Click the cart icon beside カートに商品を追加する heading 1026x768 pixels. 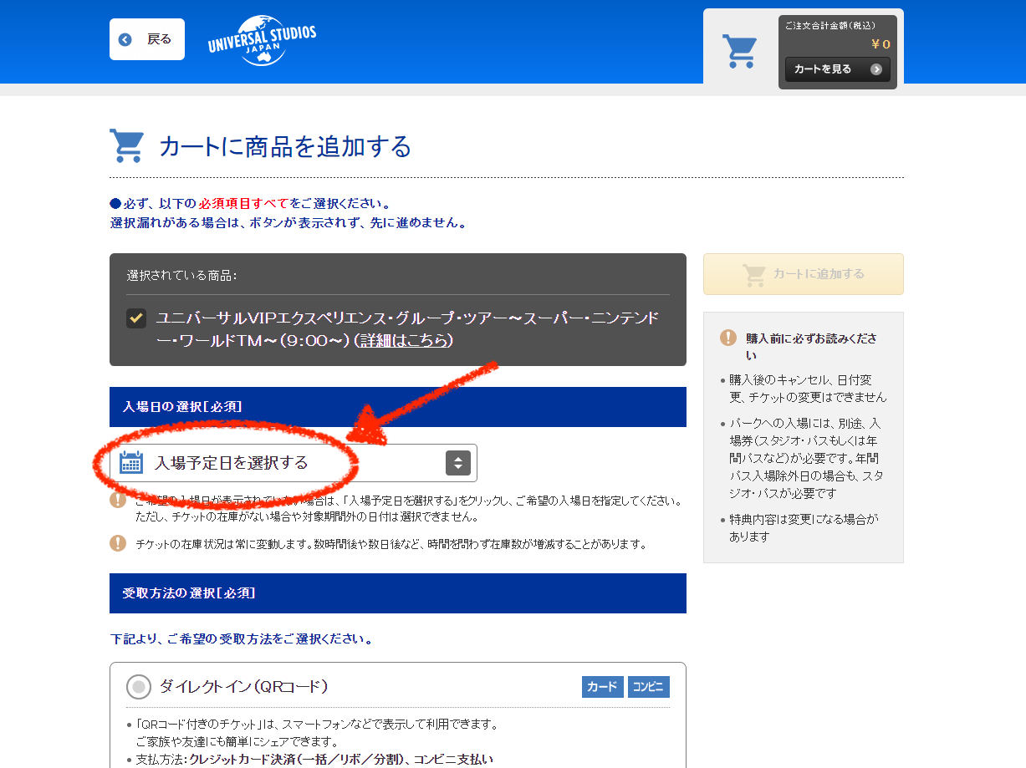tap(127, 146)
